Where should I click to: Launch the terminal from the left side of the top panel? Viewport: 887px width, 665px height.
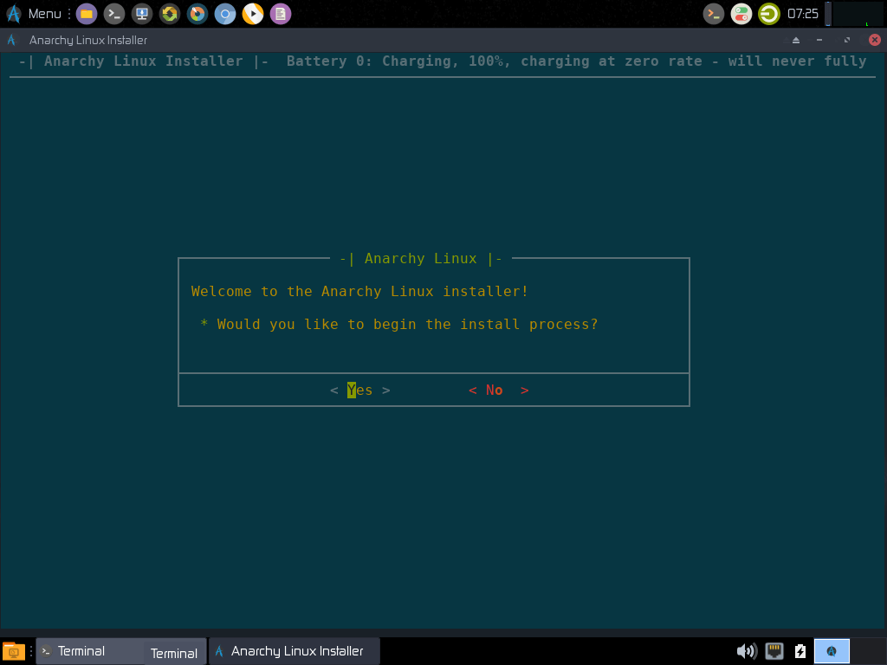pyautogui.click(x=114, y=14)
